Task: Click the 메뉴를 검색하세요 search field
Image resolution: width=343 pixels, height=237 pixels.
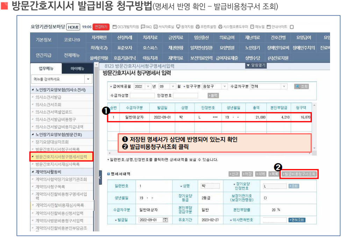Action: [58, 79]
